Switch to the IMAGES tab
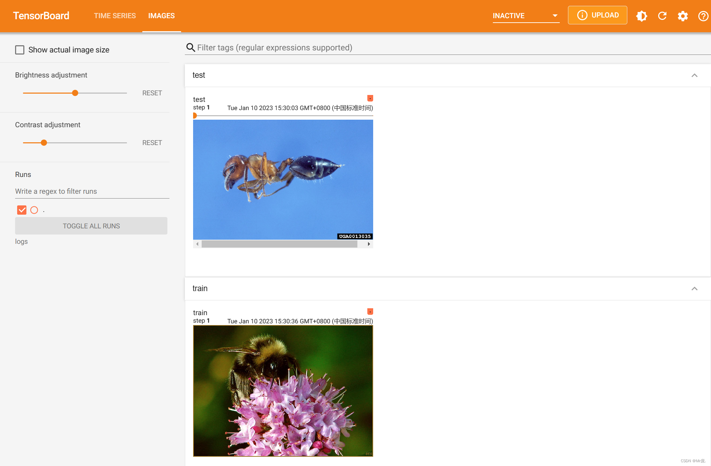Image resolution: width=711 pixels, height=466 pixels. click(161, 16)
